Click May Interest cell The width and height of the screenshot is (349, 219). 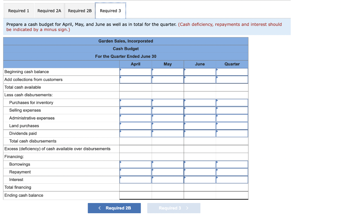(x=168, y=180)
